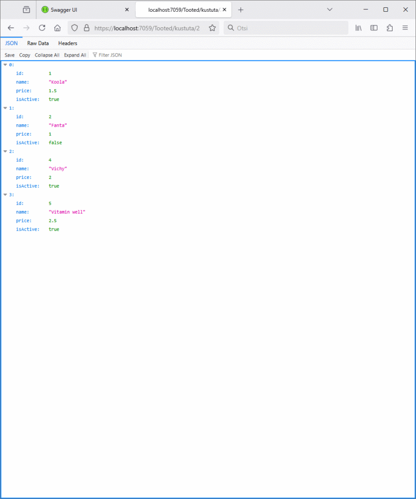
Task: Open the application hamburger menu
Action: click(x=405, y=28)
